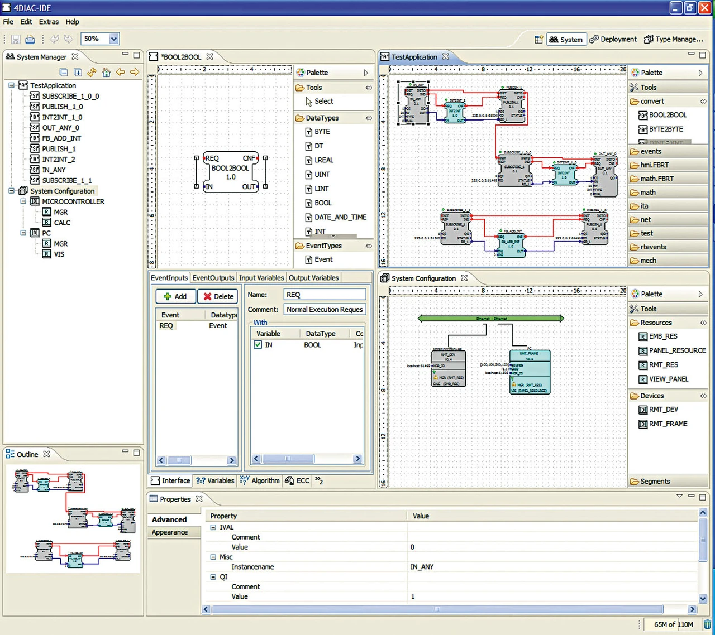
Task: Click the Add button for events
Action: pos(176,296)
